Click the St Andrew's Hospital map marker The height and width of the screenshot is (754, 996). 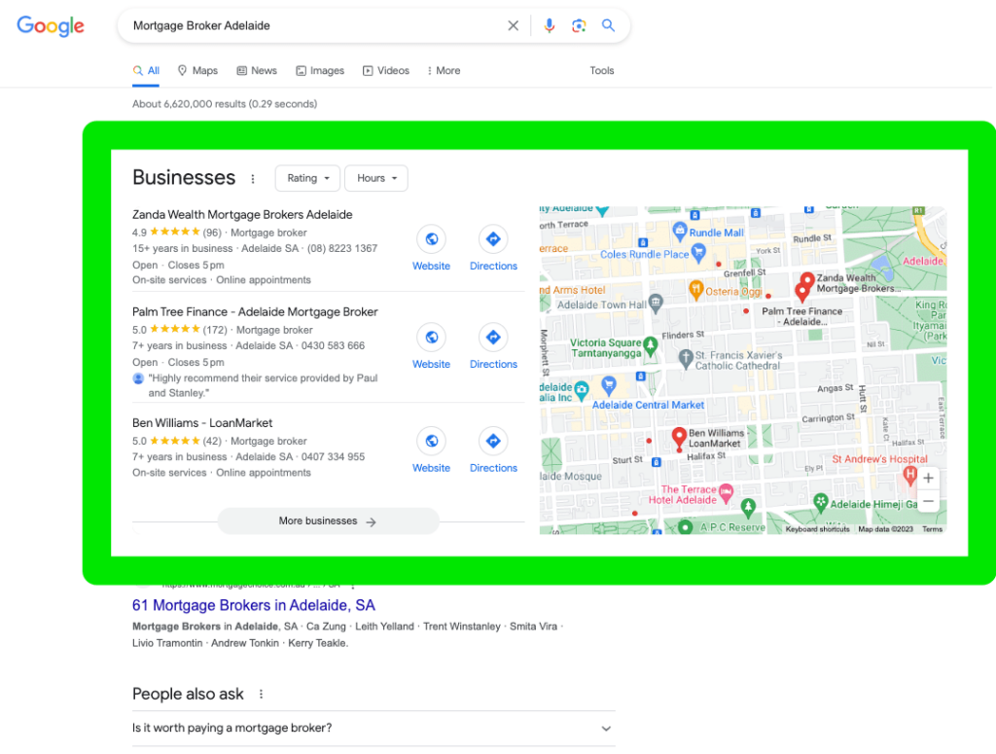pos(910,475)
